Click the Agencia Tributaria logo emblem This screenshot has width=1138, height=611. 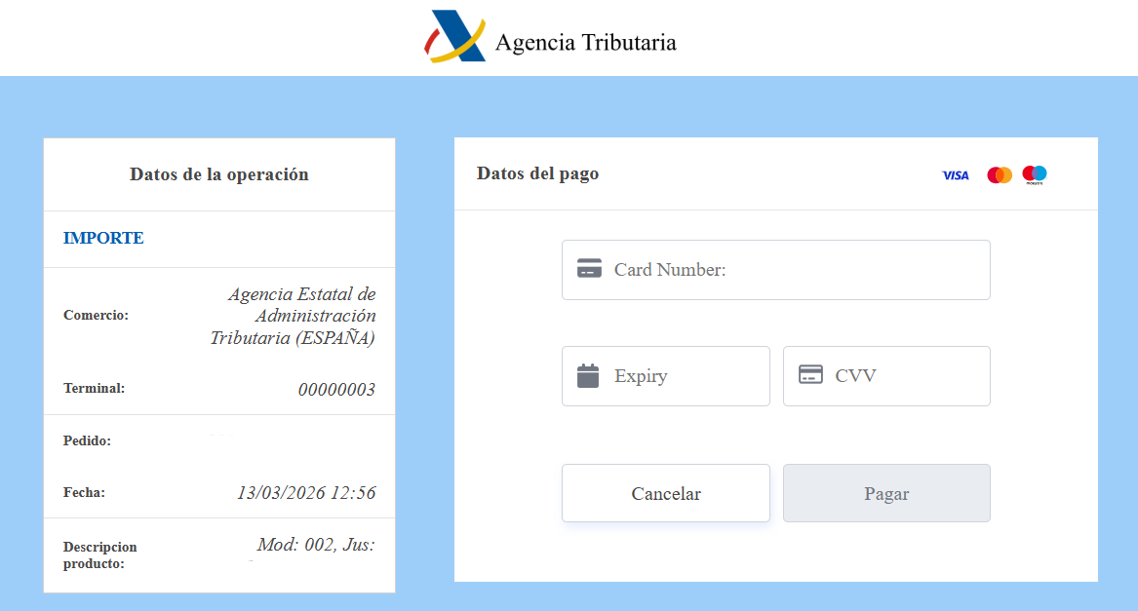coord(454,37)
